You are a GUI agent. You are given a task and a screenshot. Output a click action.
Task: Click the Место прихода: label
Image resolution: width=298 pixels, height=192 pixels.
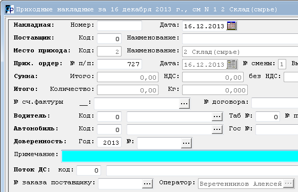[42, 51]
